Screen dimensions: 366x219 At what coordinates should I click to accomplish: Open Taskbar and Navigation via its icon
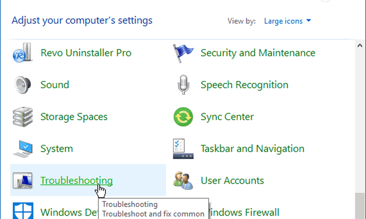[x=183, y=149]
